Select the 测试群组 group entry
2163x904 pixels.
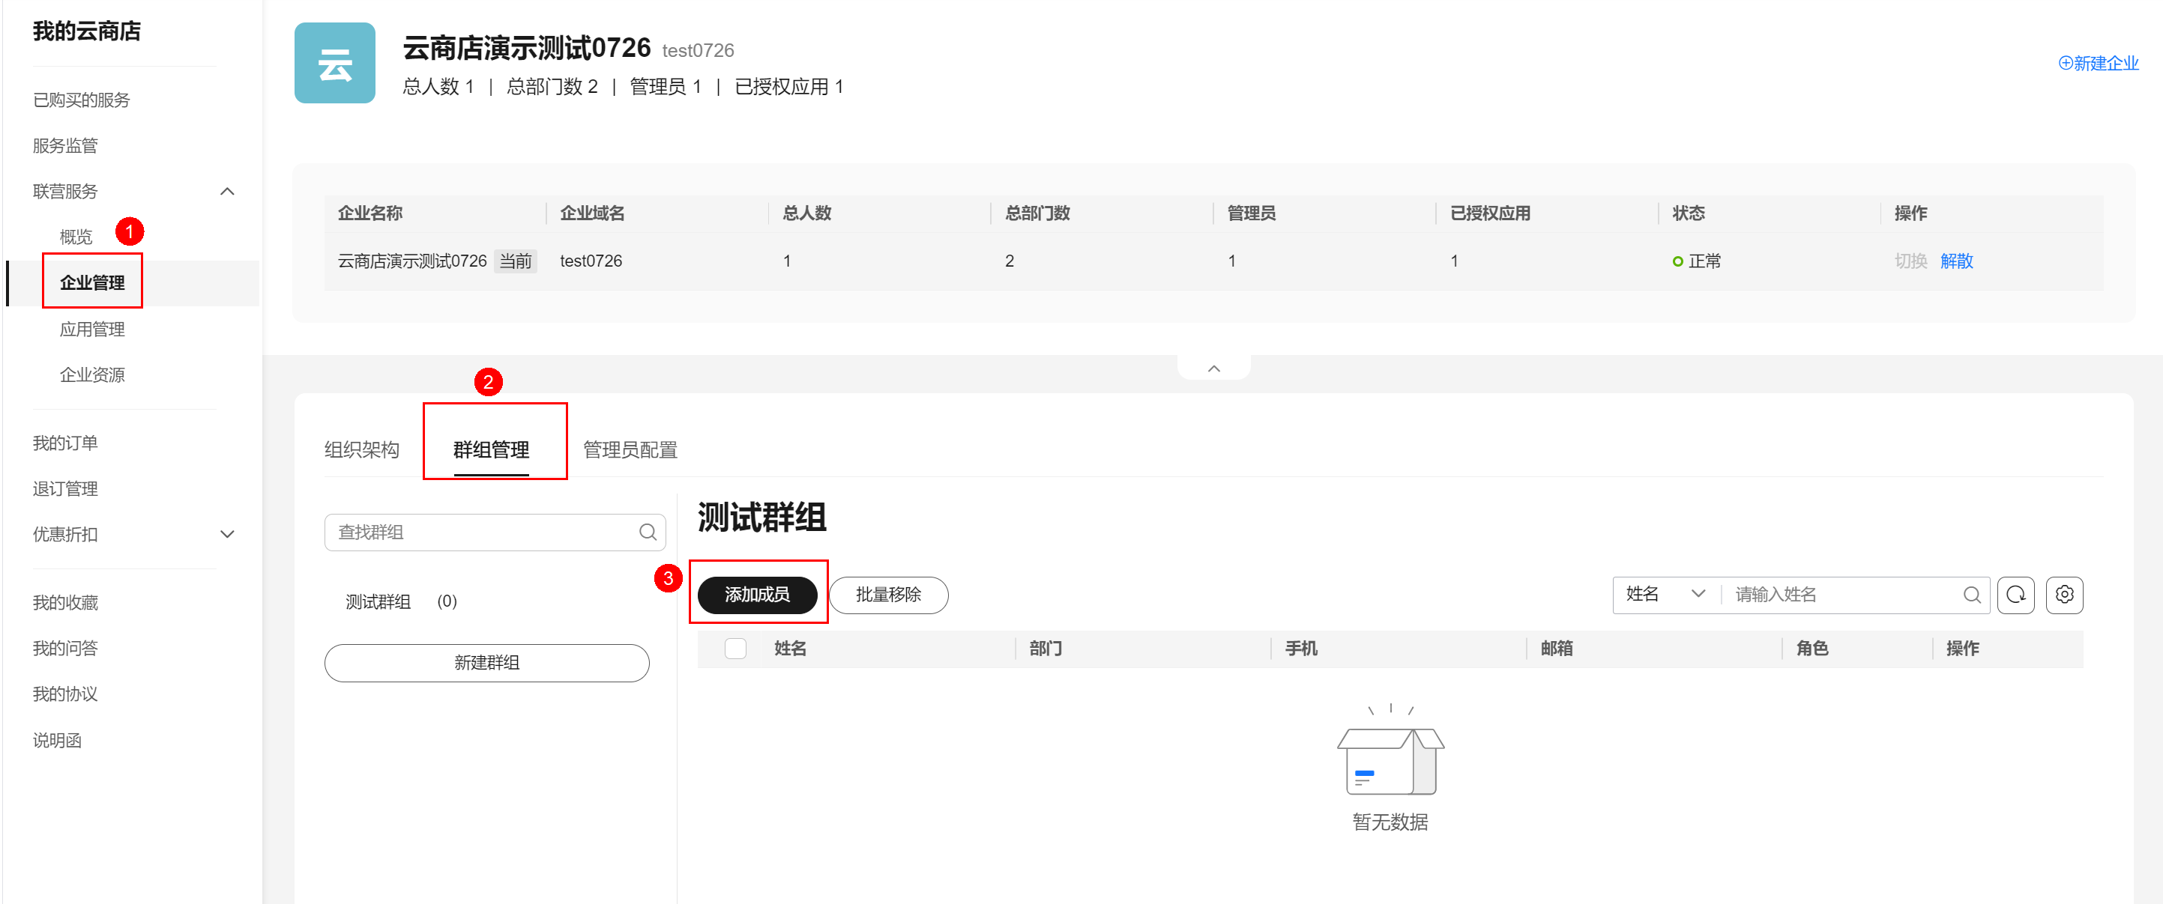tap(379, 600)
